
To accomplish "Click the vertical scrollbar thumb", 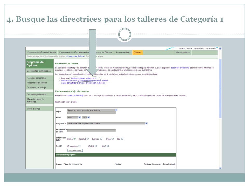I will [x=220, y=89].
